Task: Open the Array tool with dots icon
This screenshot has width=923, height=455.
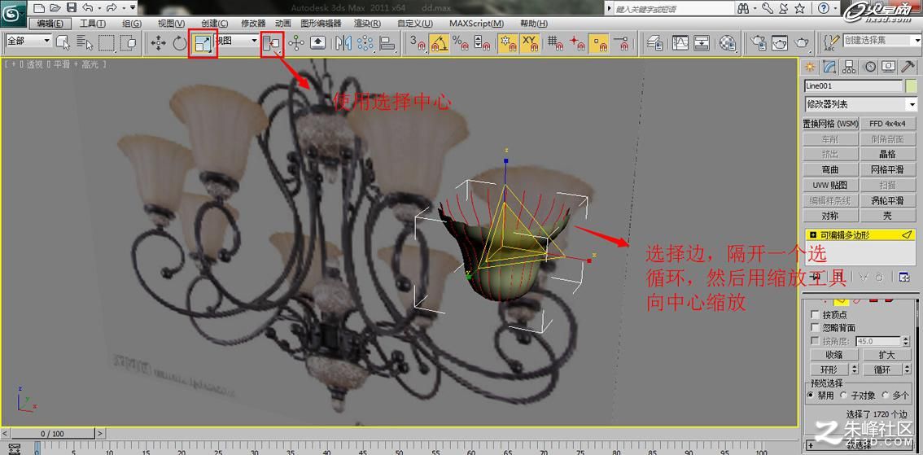Action: (x=365, y=42)
